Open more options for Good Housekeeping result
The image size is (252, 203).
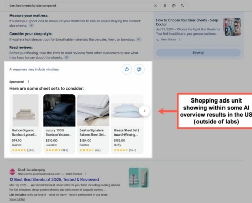(x=86, y=174)
